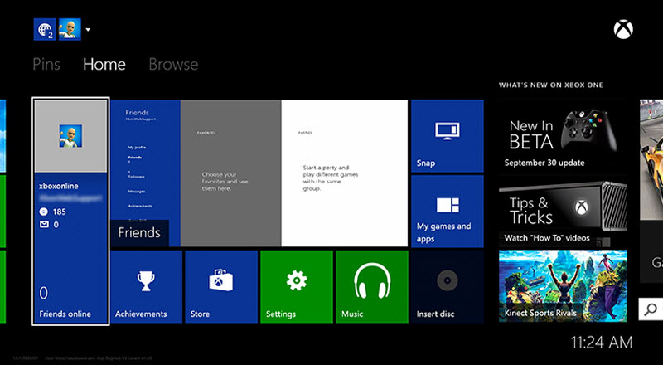Viewport: 663px width, 365px height.
Task: Open the Achievements trophy tile
Action: coord(146,287)
